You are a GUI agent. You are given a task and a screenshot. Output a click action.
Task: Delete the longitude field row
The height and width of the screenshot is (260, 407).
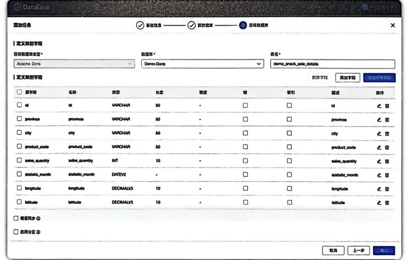point(387,189)
